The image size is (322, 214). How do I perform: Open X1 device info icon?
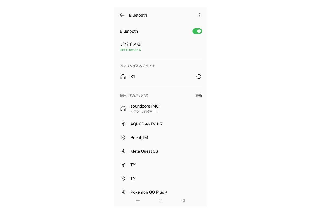(x=199, y=77)
